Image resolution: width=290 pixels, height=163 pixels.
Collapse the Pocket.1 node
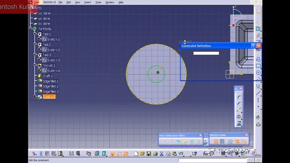(35, 65)
